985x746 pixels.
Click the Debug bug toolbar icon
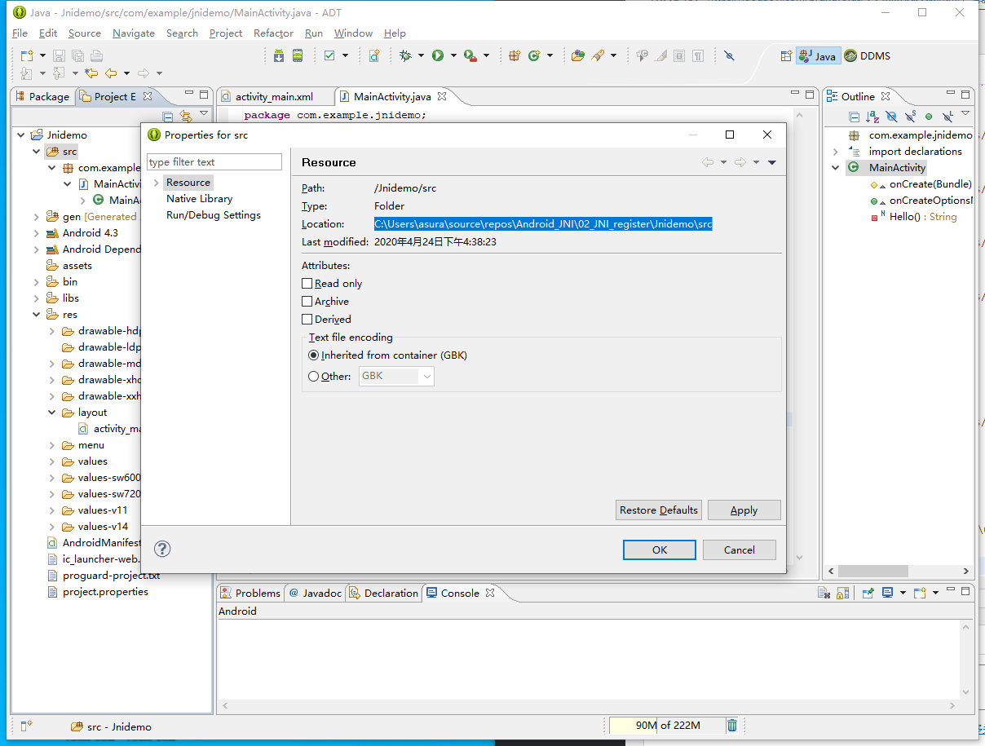[405, 55]
